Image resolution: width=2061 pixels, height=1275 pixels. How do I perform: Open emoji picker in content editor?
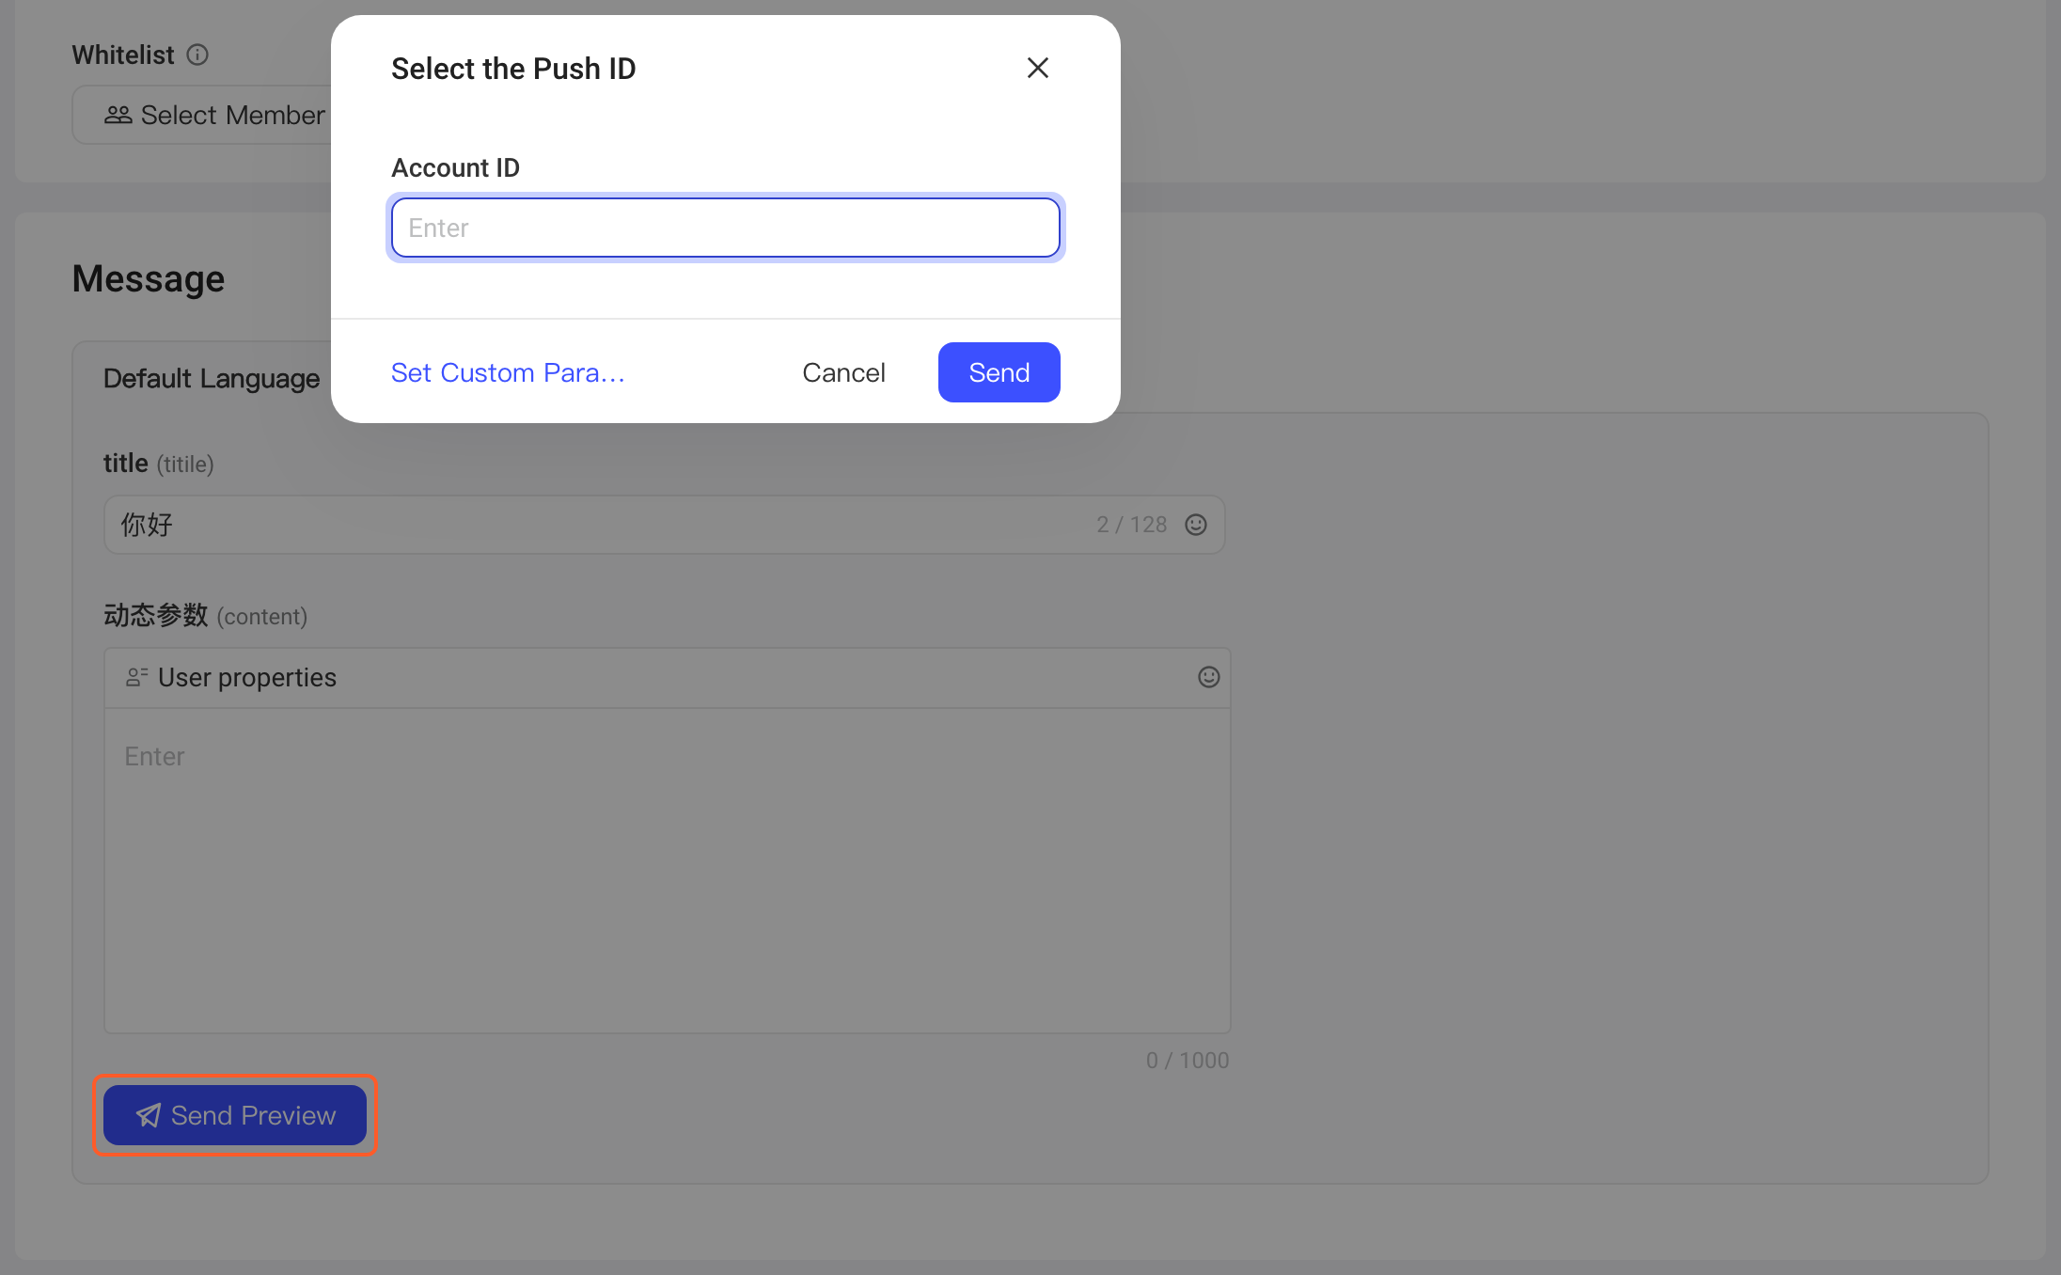pos(1209,677)
